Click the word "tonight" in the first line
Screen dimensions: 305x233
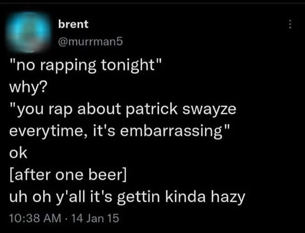(x=127, y=65)
